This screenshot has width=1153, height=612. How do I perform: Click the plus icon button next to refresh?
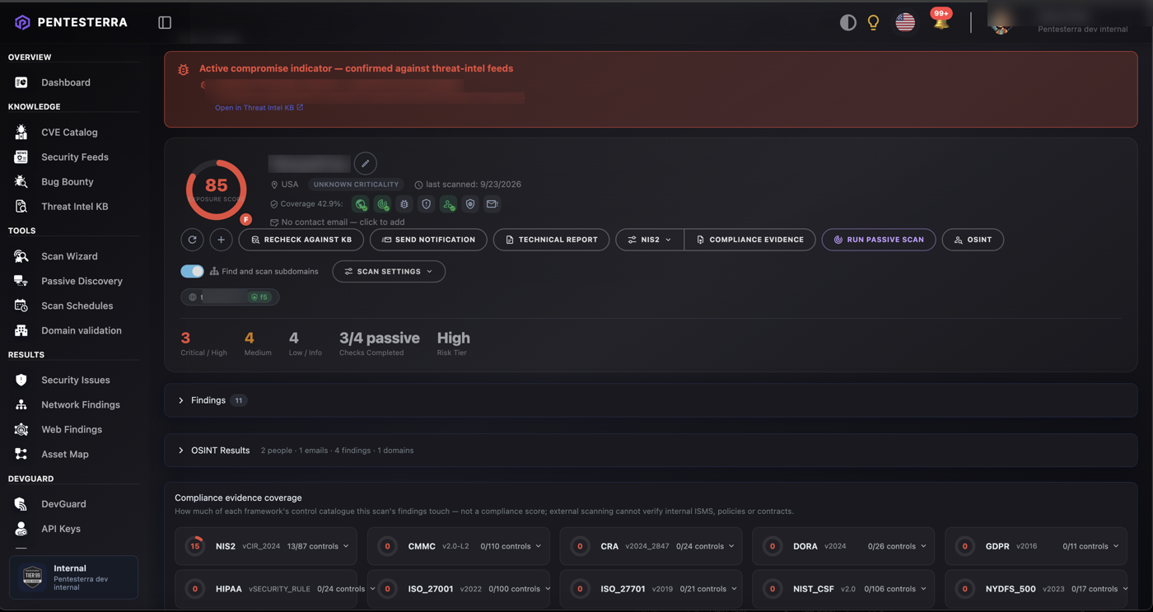click(x=221, y=240)
